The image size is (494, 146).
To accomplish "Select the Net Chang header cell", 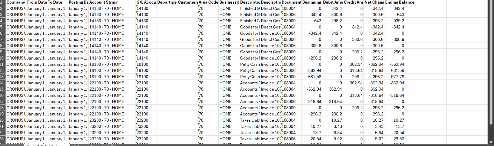I will click(374, 2).
